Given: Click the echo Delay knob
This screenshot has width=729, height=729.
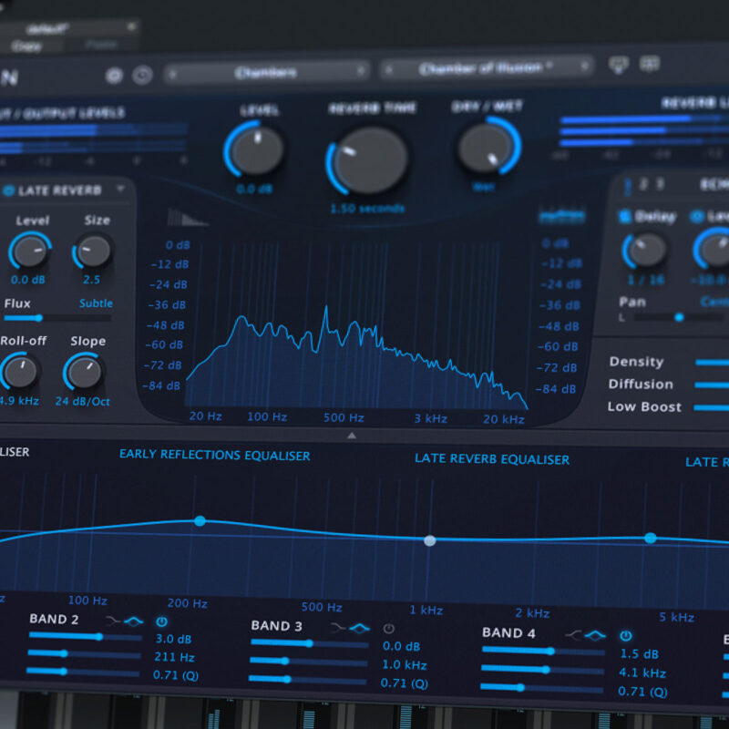Looking at the screenshot, I should point(646,252).
